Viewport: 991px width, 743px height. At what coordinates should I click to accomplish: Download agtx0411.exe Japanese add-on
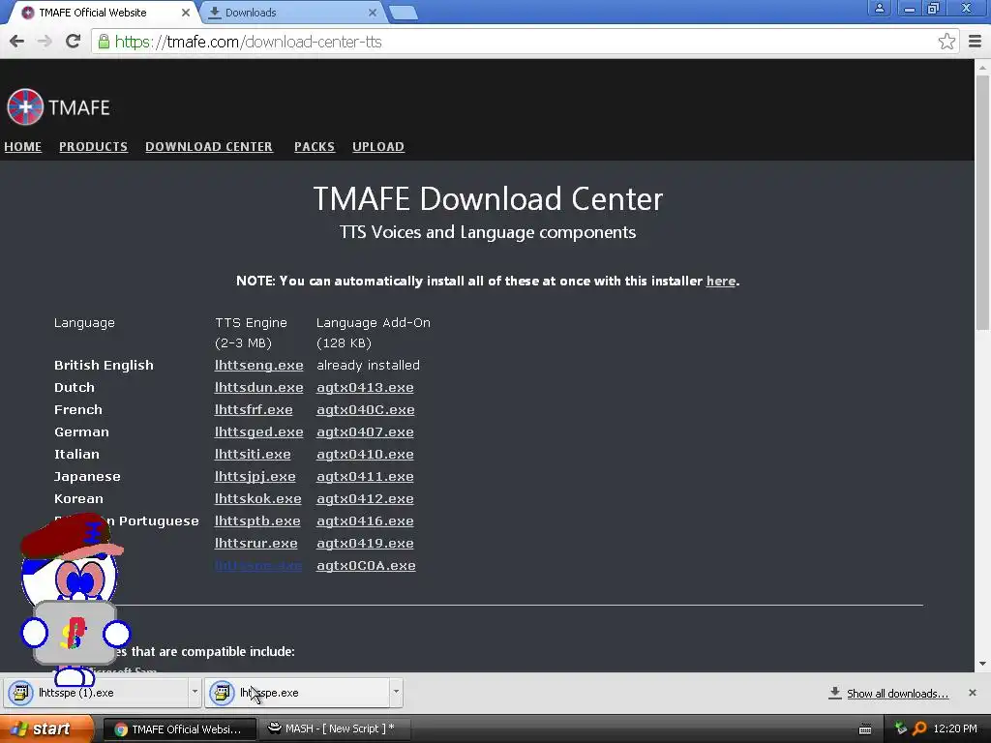click(365, 476)
